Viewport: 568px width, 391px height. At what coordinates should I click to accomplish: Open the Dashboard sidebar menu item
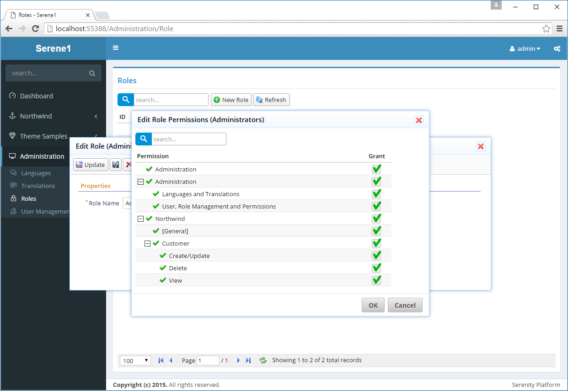pyautogui.click(x=37, y=96)
